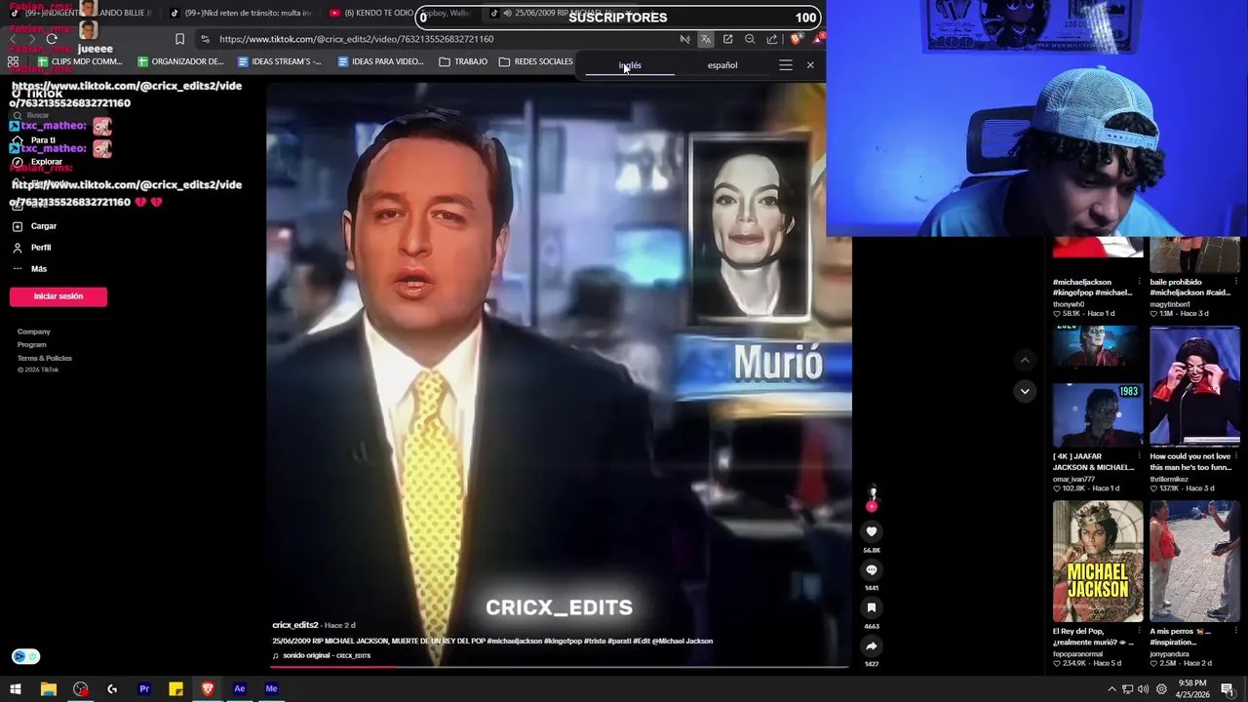
Task: Open ORGANIZADOR DE bookmark
Action: pyautogui.click(x=180, y=61)
